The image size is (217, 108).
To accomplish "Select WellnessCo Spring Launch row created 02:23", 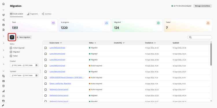I will 45,90.
